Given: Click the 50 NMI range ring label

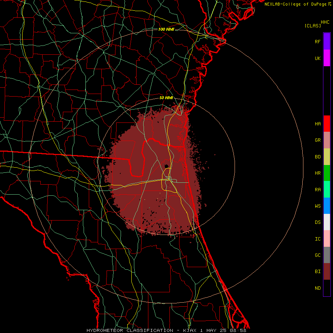Looking at the screenshot, I should (x=166, y=98).
